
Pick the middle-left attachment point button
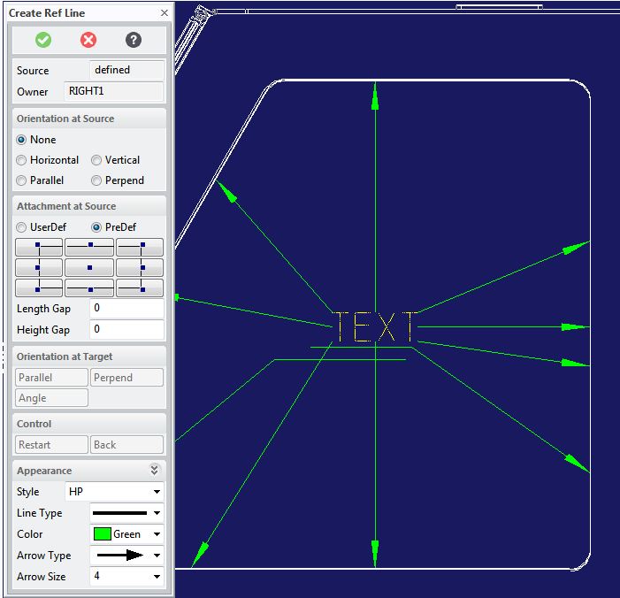point(39,267)
